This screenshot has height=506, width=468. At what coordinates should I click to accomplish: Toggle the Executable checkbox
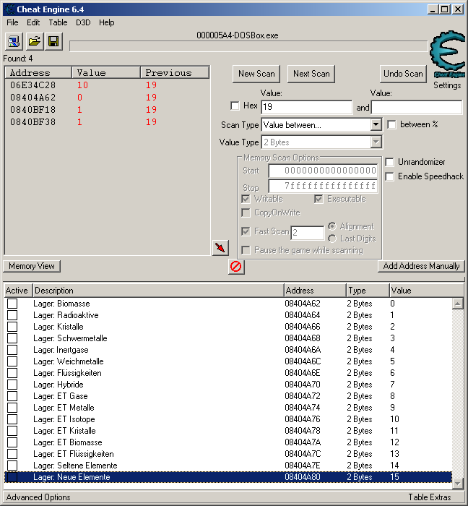(318, 199)
